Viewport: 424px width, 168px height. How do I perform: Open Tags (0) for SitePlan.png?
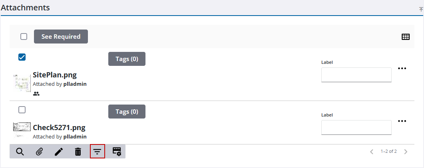pos(127,59)
